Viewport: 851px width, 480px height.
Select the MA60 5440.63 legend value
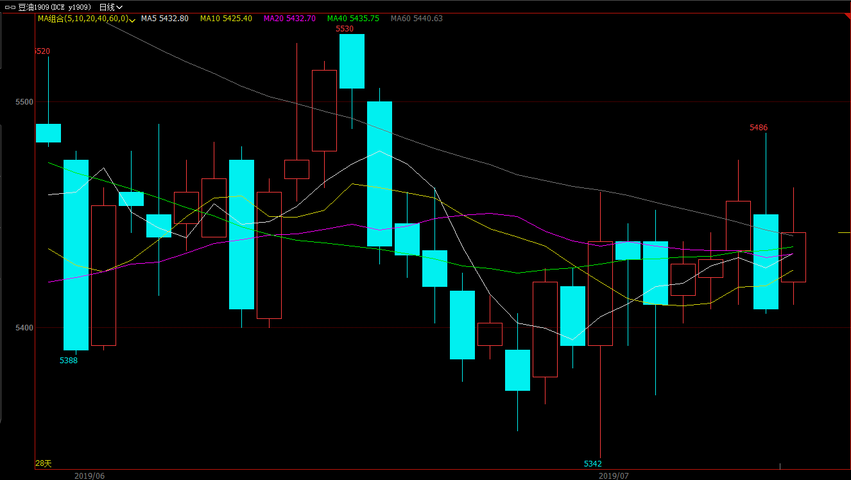(x=417, y=19)
